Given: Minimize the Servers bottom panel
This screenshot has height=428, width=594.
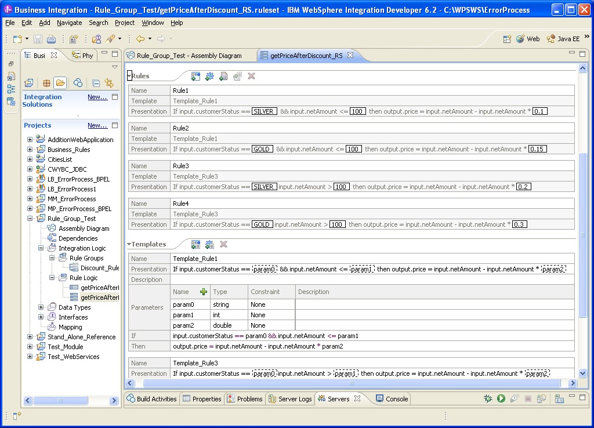Looking at the screenshot, I should click(572, 396).
